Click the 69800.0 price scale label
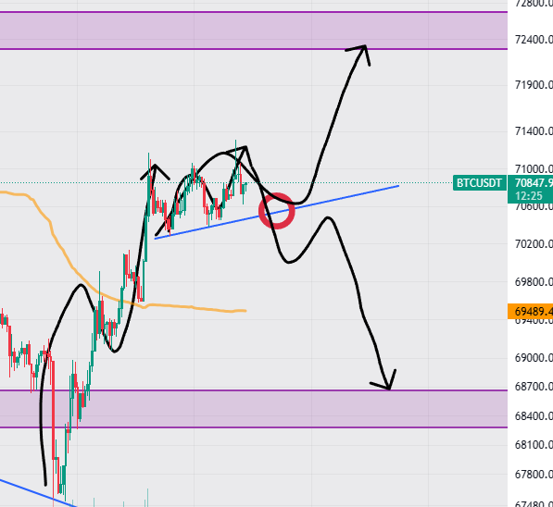The width and height of the screenshot is (553, 507). 534,282
